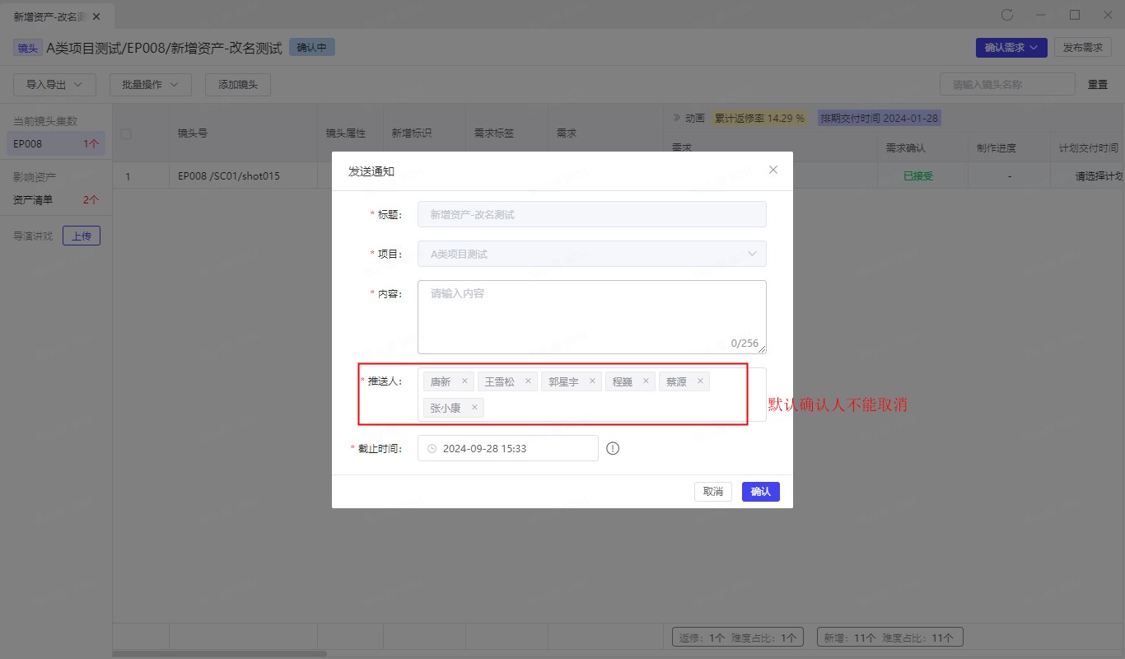The height and width of the screenshot is (659, 1125).
Task: Click 确认 to send the notification
Action: 760,492
